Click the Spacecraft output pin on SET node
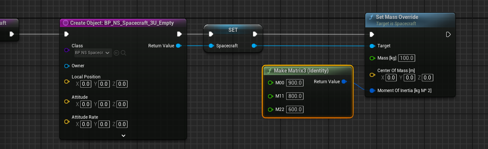 tap(254, 46)
